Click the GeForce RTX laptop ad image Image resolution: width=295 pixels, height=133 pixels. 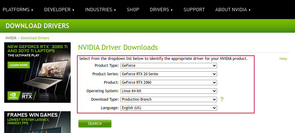point(37,73)
